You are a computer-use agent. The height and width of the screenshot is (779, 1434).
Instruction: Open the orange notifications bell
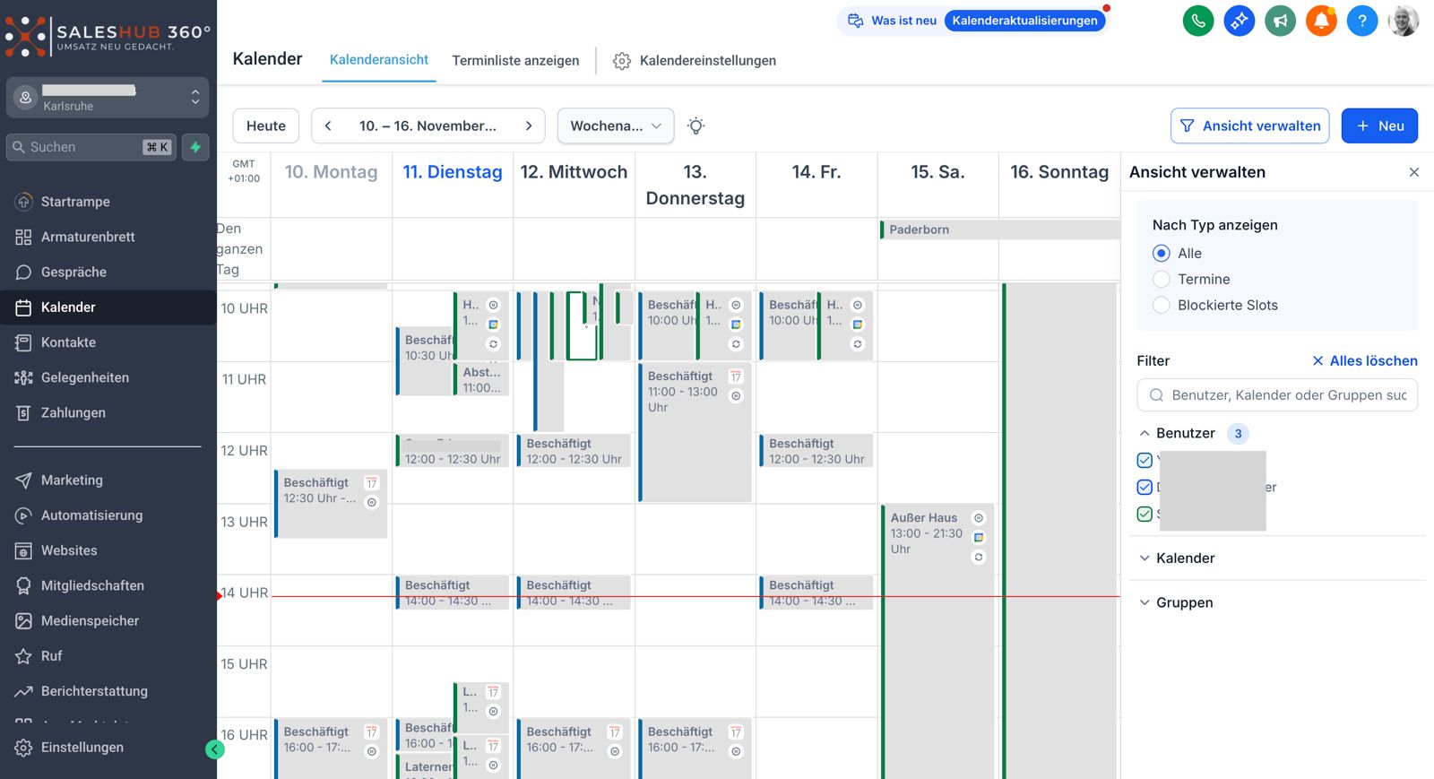[1321, 21]
